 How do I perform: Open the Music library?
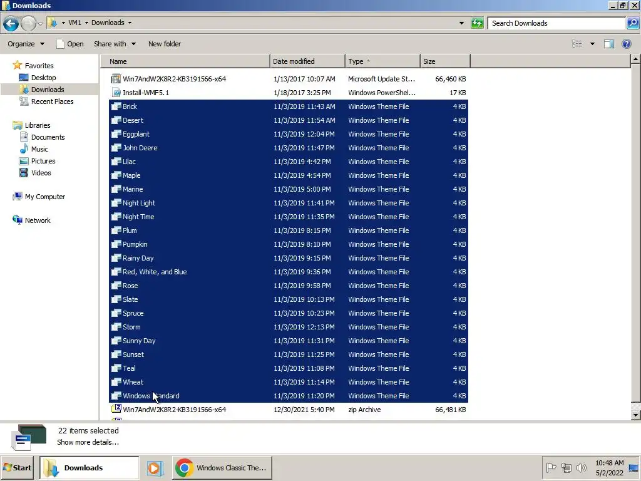point(39,149)
